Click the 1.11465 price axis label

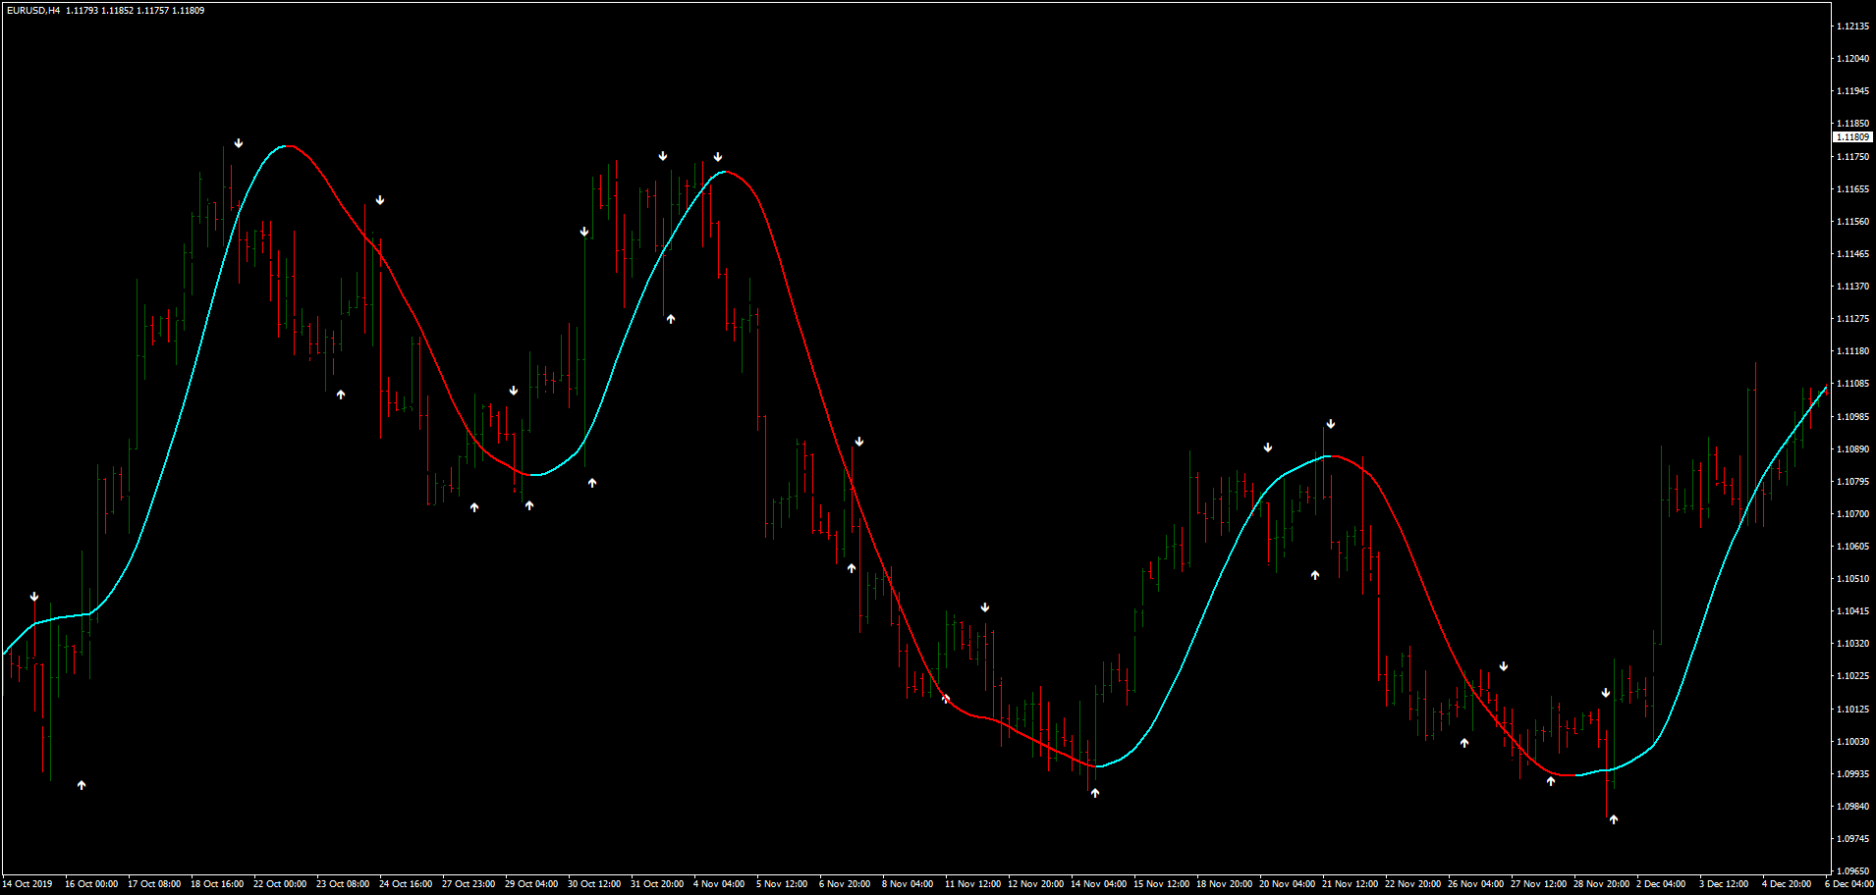click(x=1852, y=254)
